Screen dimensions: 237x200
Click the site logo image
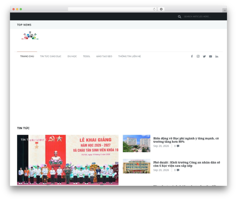point(30,35)
